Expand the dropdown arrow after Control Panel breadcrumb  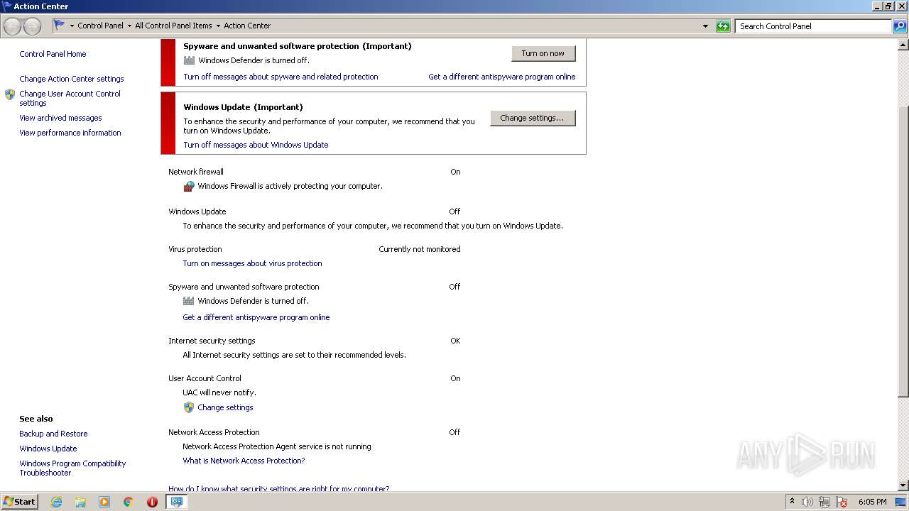tap(129, 26)
